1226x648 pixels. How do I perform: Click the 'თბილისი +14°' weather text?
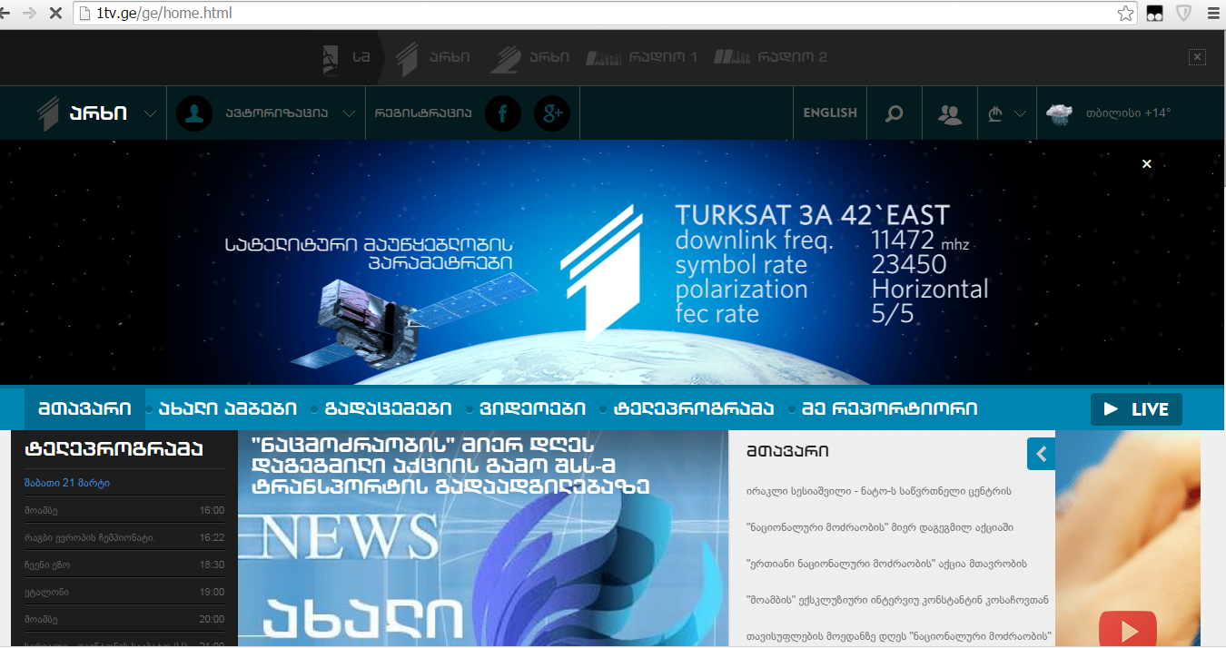[x=1128, y=113]
